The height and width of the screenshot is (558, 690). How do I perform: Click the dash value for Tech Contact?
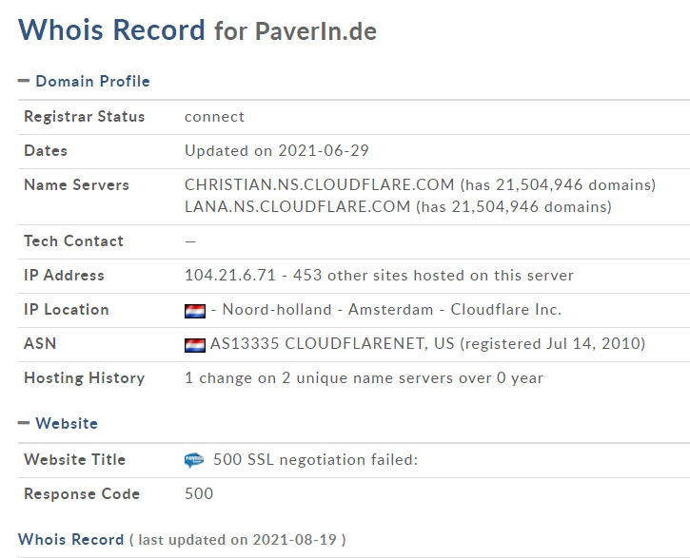pyautogui.click(x=190, y=241)
